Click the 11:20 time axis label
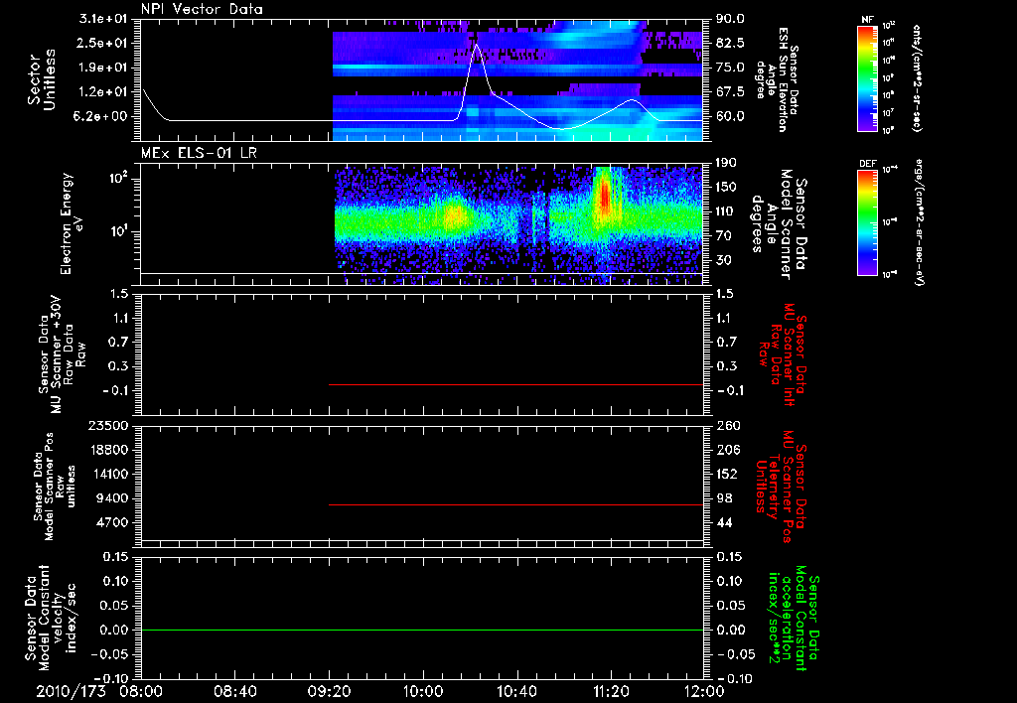 click(611, 691)
